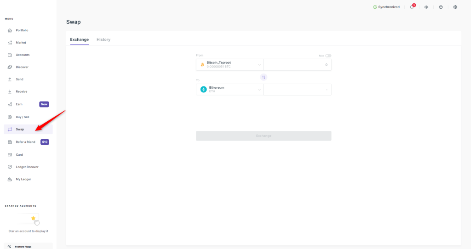Viewport: 471px width, 249px height.
Task: Click the swap direction arrows icon
Action: click(x=264, y=77)
